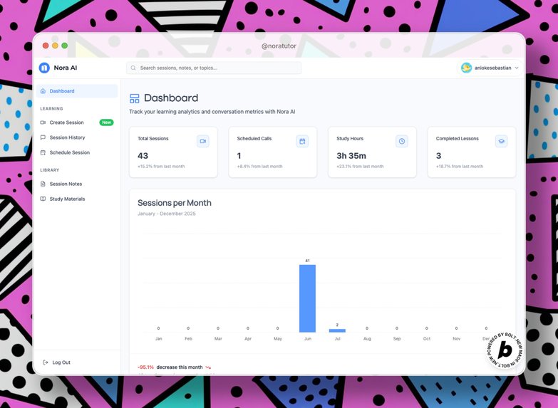Click the @noratutor title text
Viewport: 558px width, 408px height.
pyautogui.click(x=279, y=46)
